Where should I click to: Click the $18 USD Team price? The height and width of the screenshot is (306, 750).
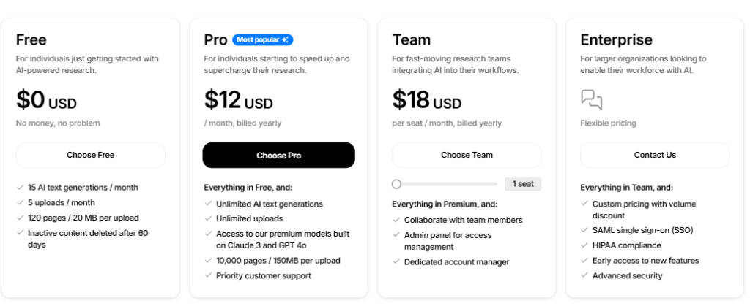[x=427, y=100]
